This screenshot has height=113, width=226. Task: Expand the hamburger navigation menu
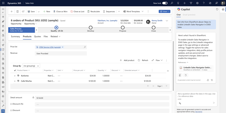click(x=3, y=9)
